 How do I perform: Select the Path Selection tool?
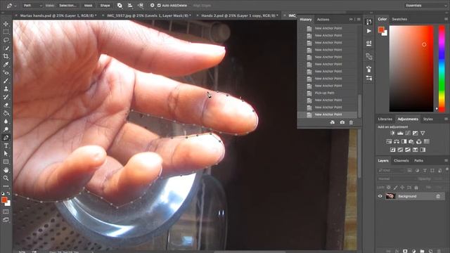[6, 154]
